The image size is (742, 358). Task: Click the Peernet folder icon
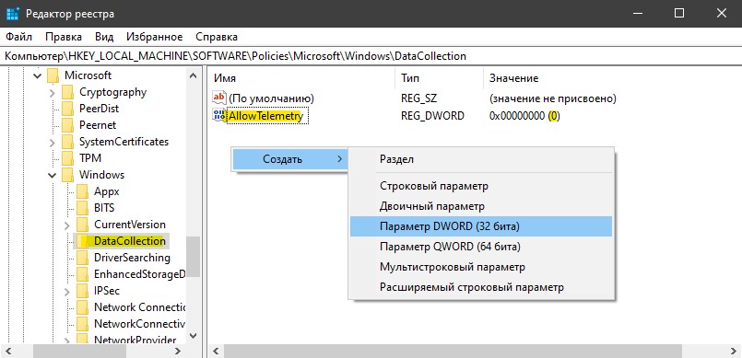(67, 125)
